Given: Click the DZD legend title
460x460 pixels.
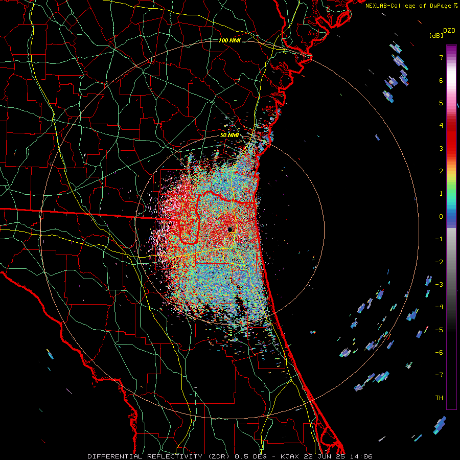Looking at the screenshot, I should 449,31.
